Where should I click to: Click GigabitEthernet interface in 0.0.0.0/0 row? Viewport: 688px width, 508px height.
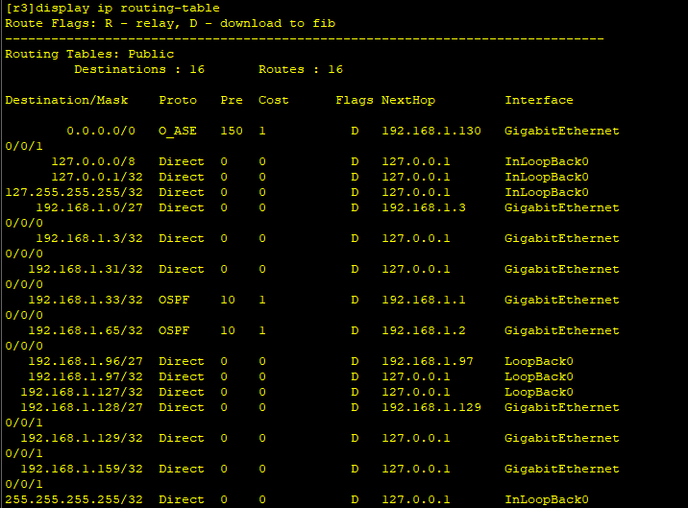pos(562,131)
